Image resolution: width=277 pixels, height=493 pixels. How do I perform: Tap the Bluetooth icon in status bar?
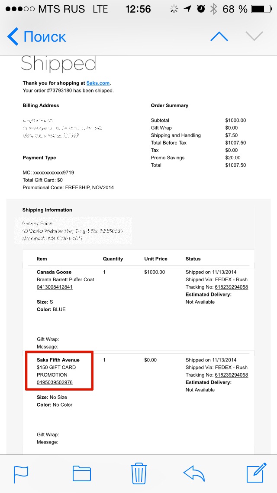tap(213, 9)
